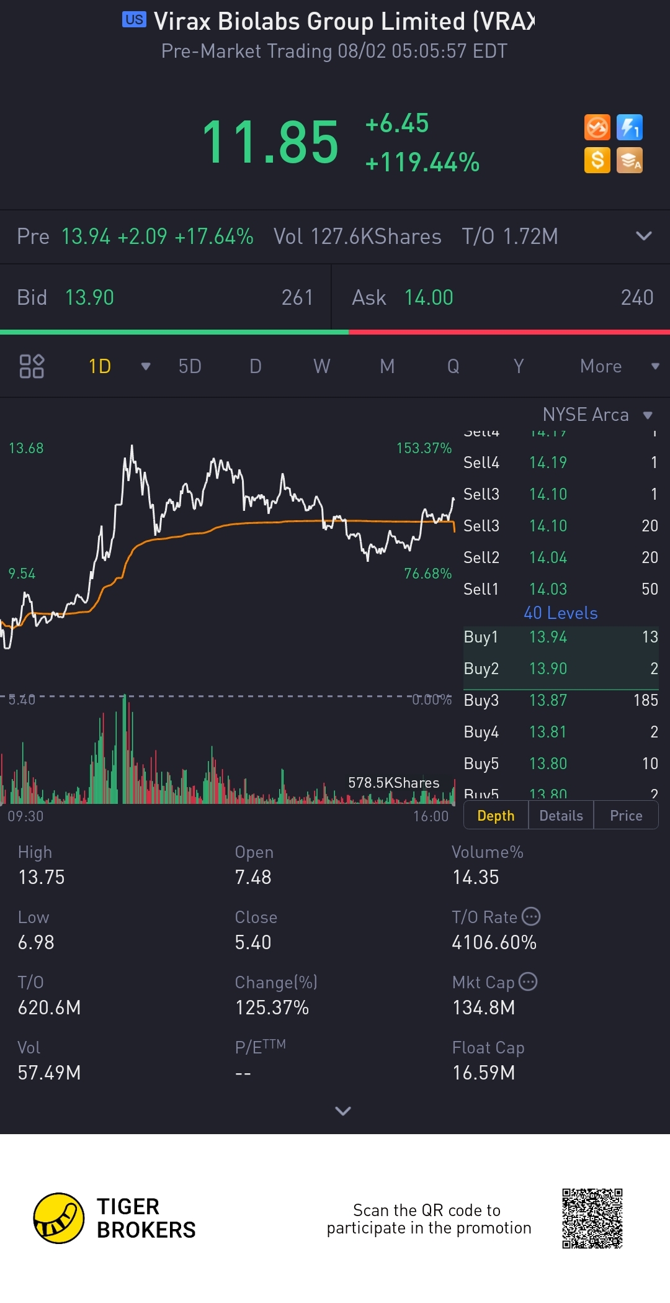Tap the blue US market badge
This screenshot has height=1303, width=670.
[134, 20]
